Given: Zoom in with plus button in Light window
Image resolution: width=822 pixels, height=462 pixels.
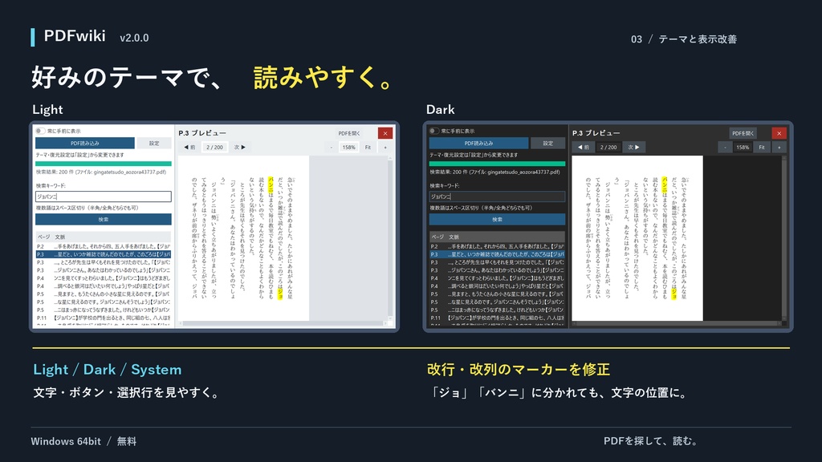Looking at the screenshot, I should (385, 148).
